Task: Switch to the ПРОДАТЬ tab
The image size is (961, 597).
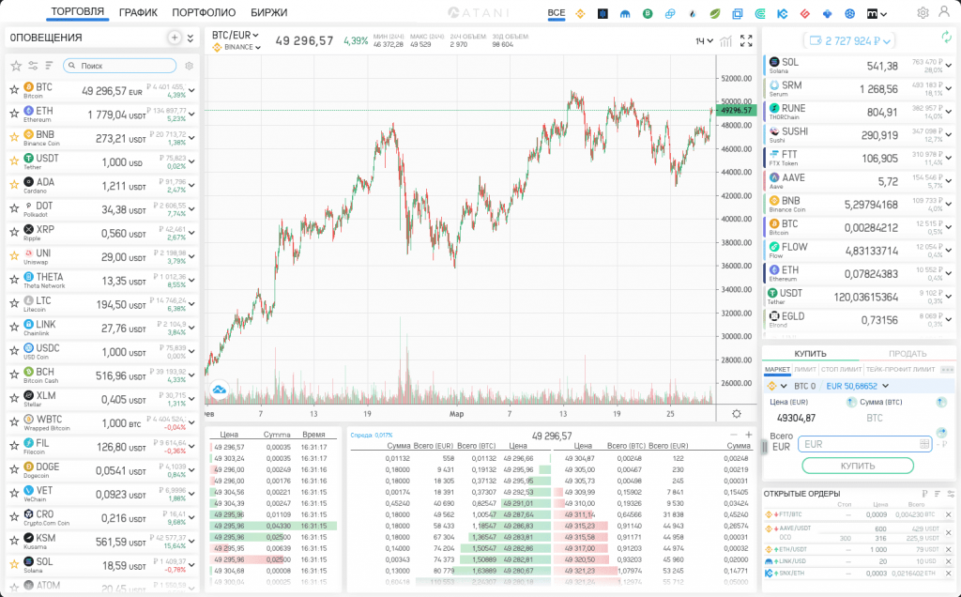Action: point(908,354)
